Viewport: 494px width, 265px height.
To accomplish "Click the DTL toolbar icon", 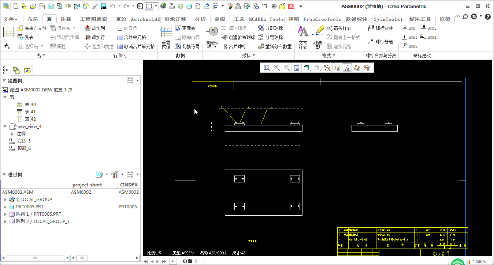I will pyautogui.click(x=264, y=6).
